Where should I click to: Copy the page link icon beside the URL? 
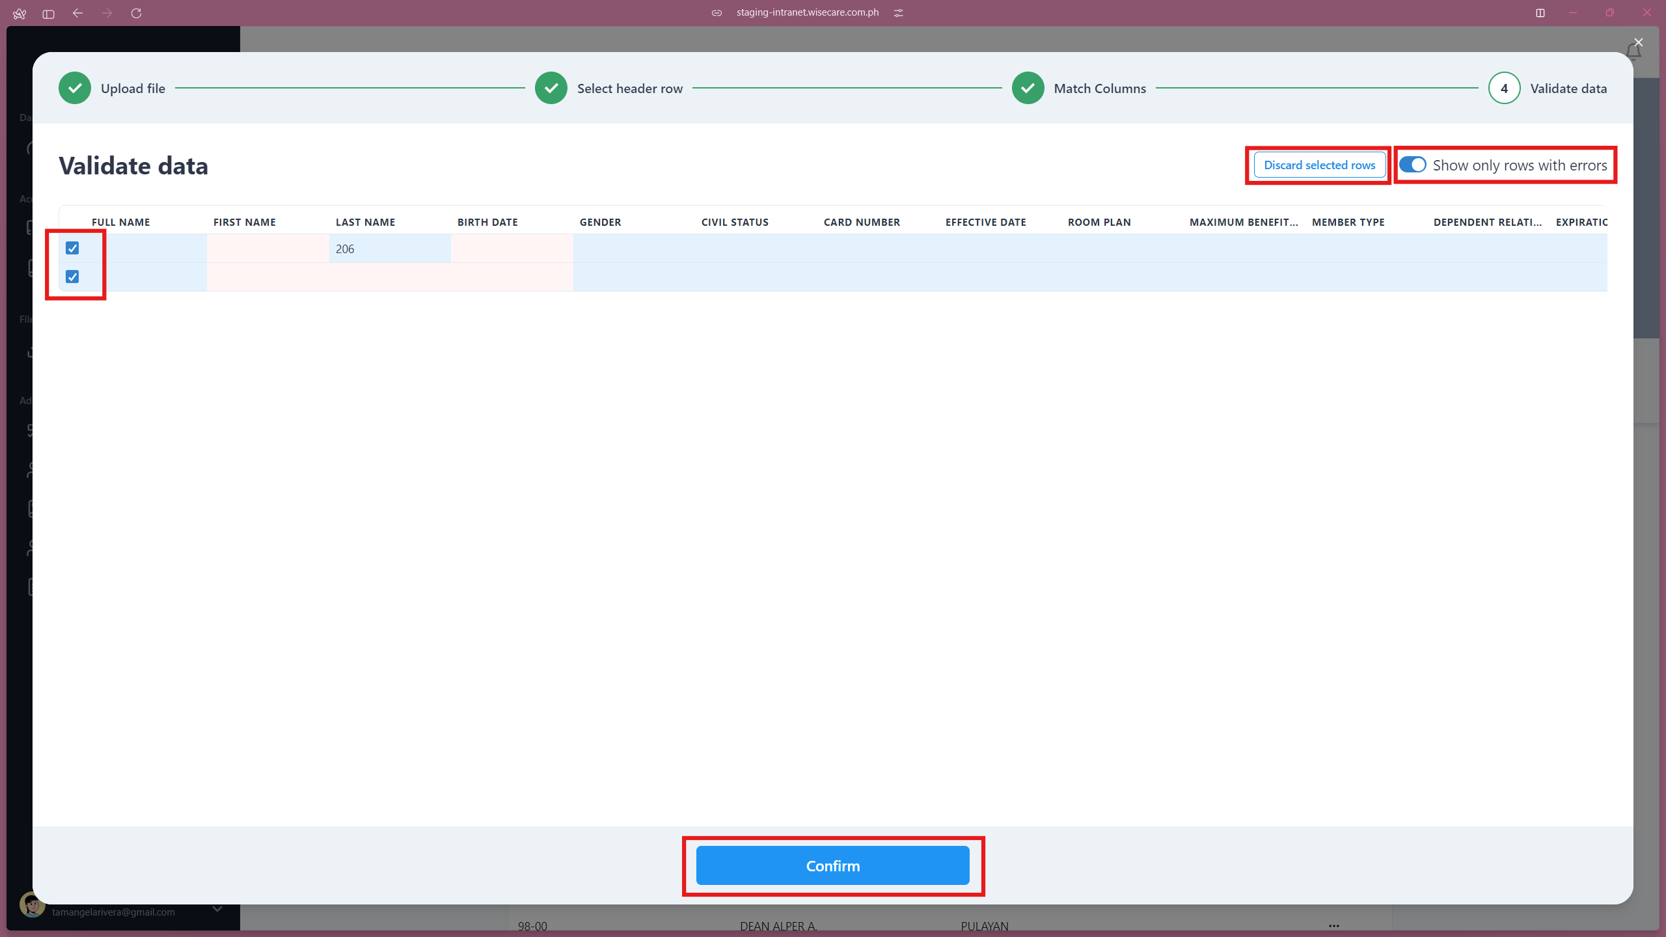[x=717, y=12]
